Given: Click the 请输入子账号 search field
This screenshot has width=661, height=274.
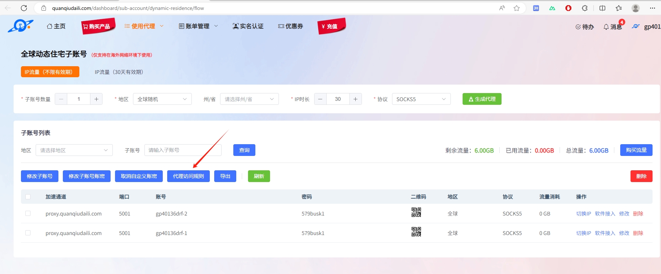Looking at the screenshot, I should [183, 150].
